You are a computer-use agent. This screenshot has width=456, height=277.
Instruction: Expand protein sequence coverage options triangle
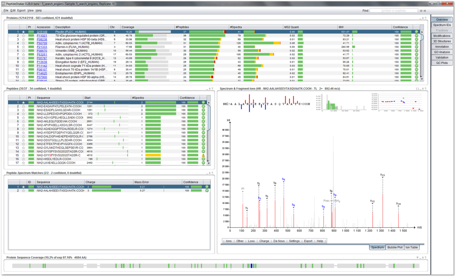coord(417,258)
